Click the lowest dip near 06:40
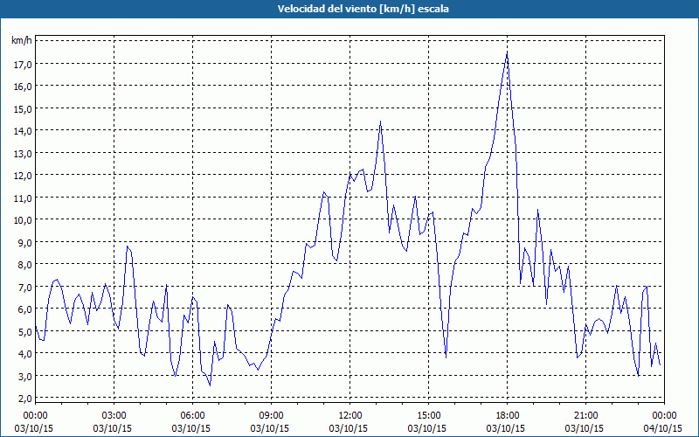Viewport: 699px width, 437px height. (x=210, y=385)
